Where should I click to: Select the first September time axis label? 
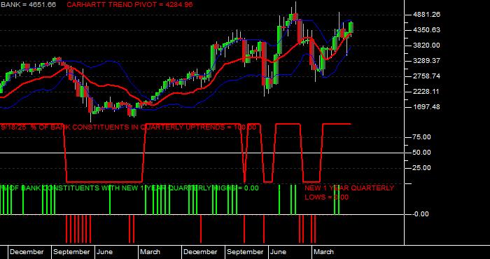pyautogui.click(x=71, y=252)
